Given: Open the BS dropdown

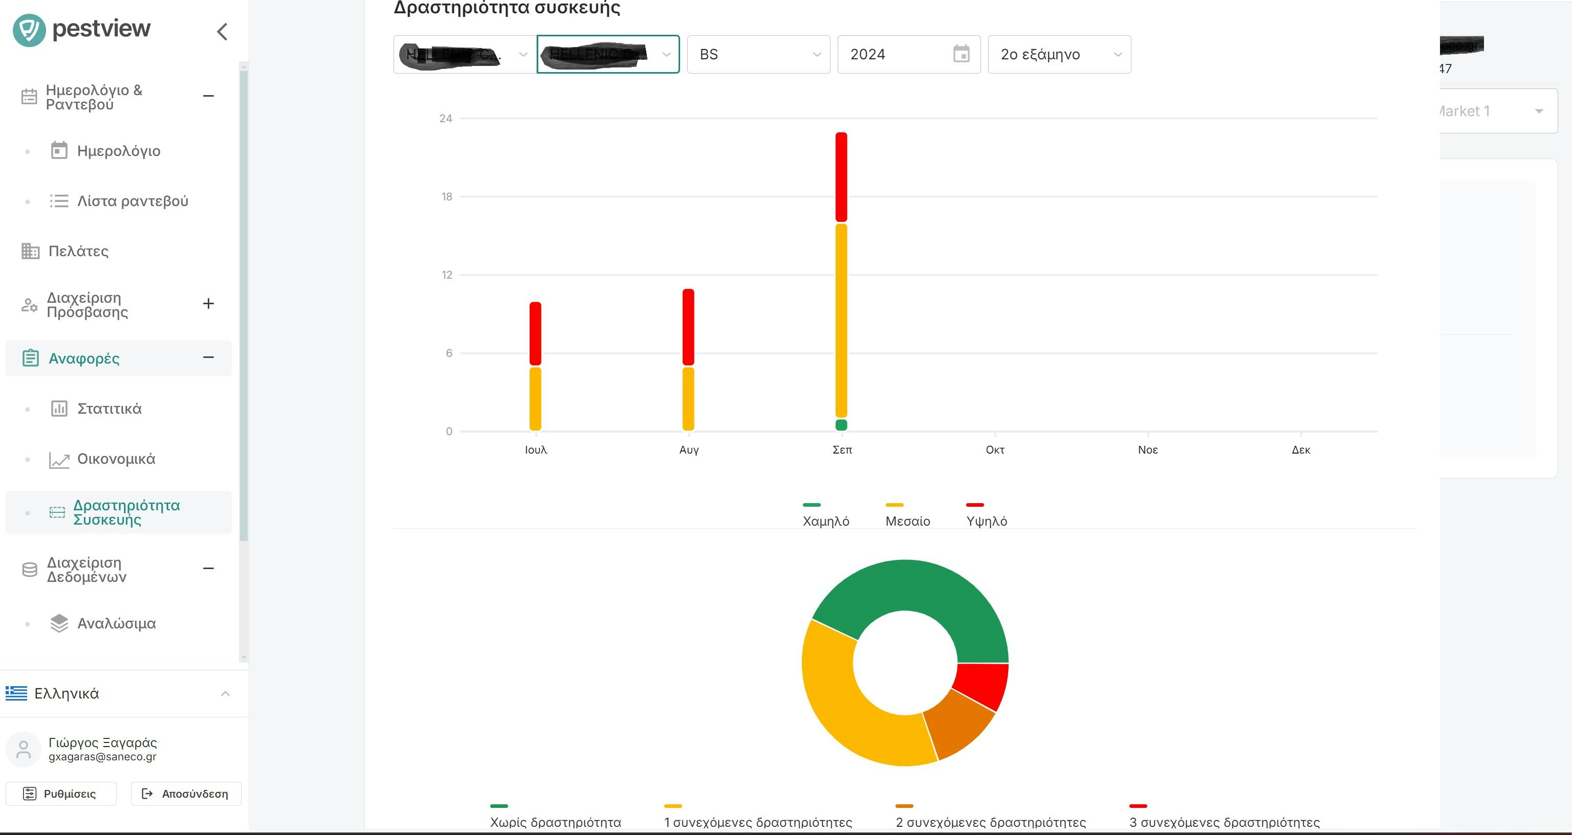Looking at the screenshot, I should pos(758,54).
